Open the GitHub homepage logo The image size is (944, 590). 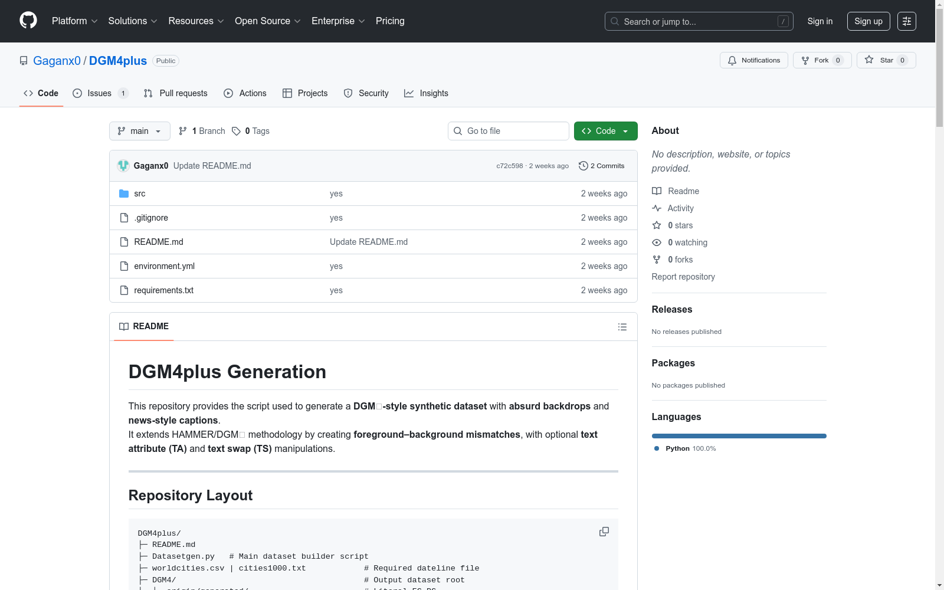[x=28, y=21]
